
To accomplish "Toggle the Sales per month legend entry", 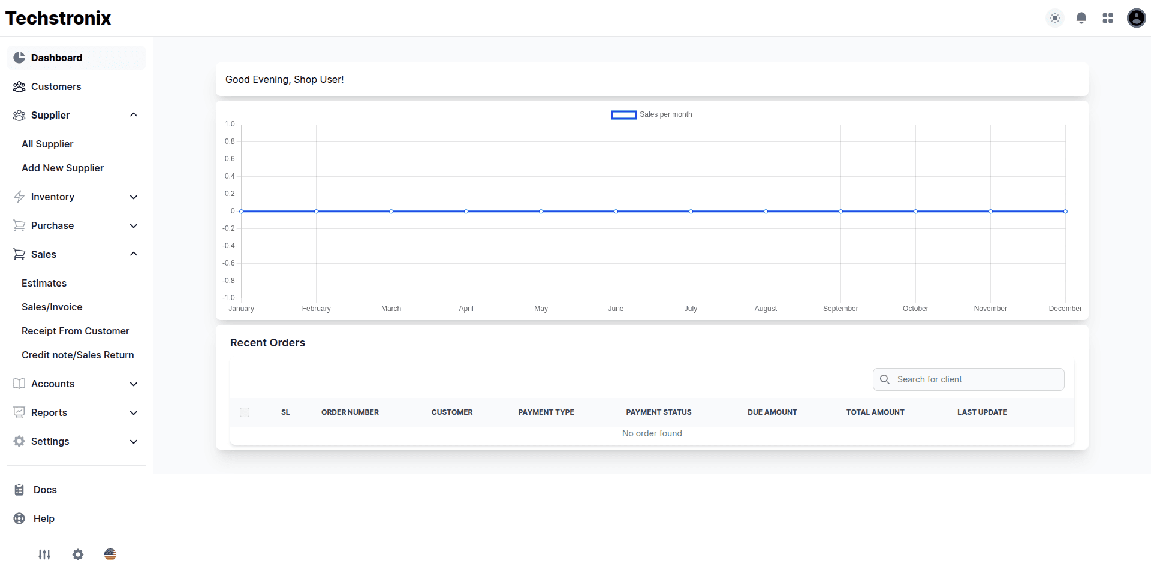I will click(651, 114).
